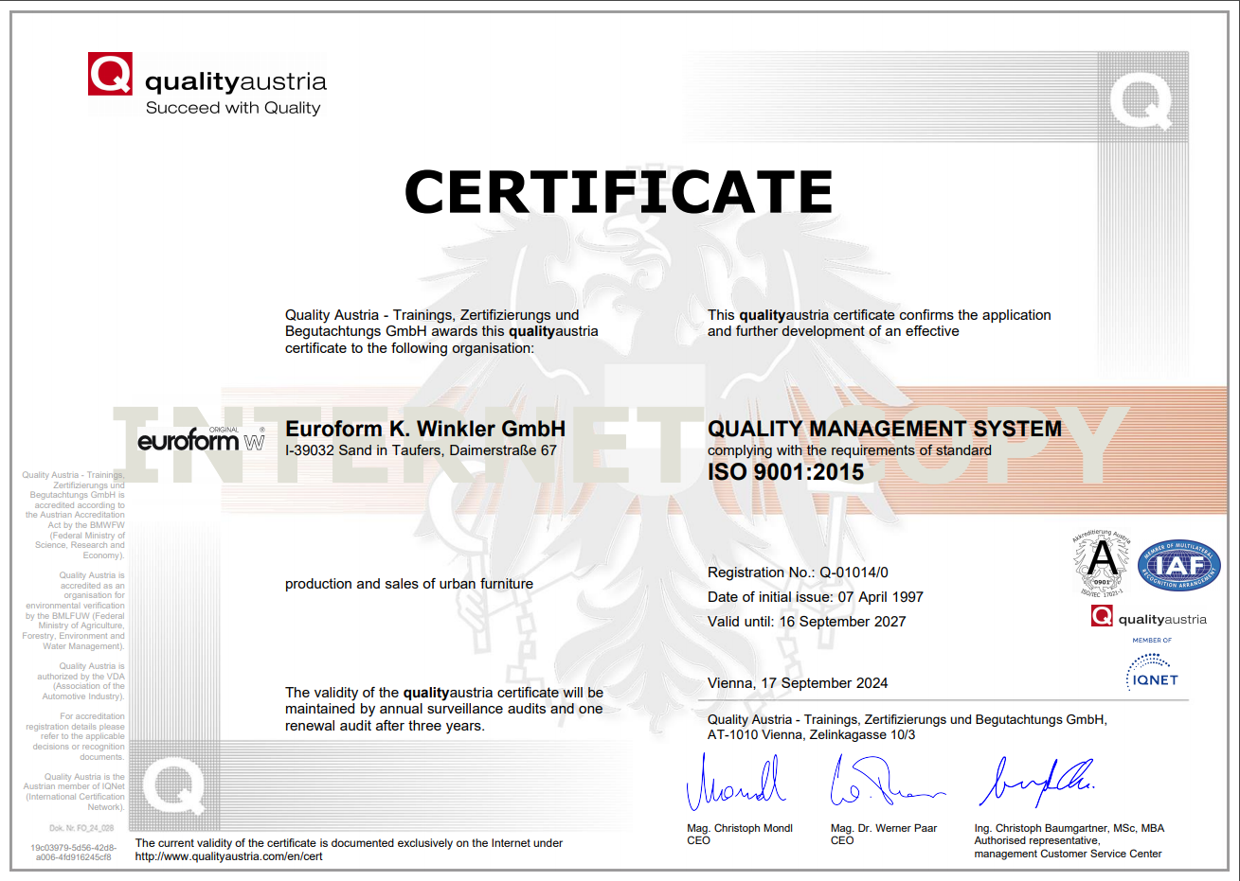Viewport: 1240px width, 881px height.
Task: Click the QUALITY MANAGEMENT SYSTEM heading
Action: point(884,429)
